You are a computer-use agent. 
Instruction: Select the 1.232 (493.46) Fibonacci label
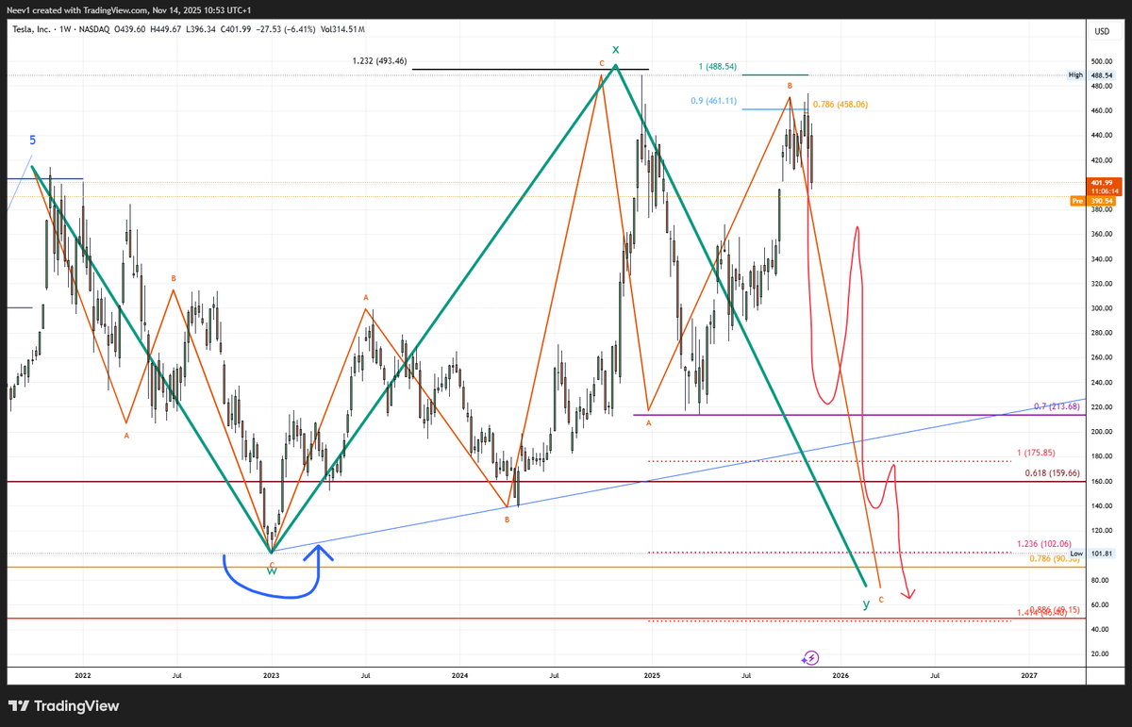click(377, 60)
